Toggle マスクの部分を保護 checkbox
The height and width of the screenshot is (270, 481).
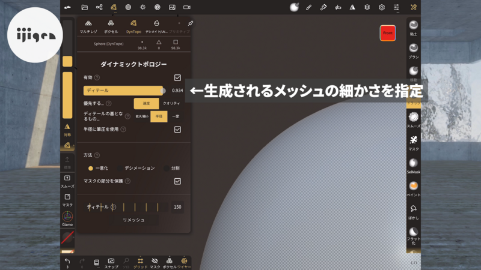pos(177,181)
